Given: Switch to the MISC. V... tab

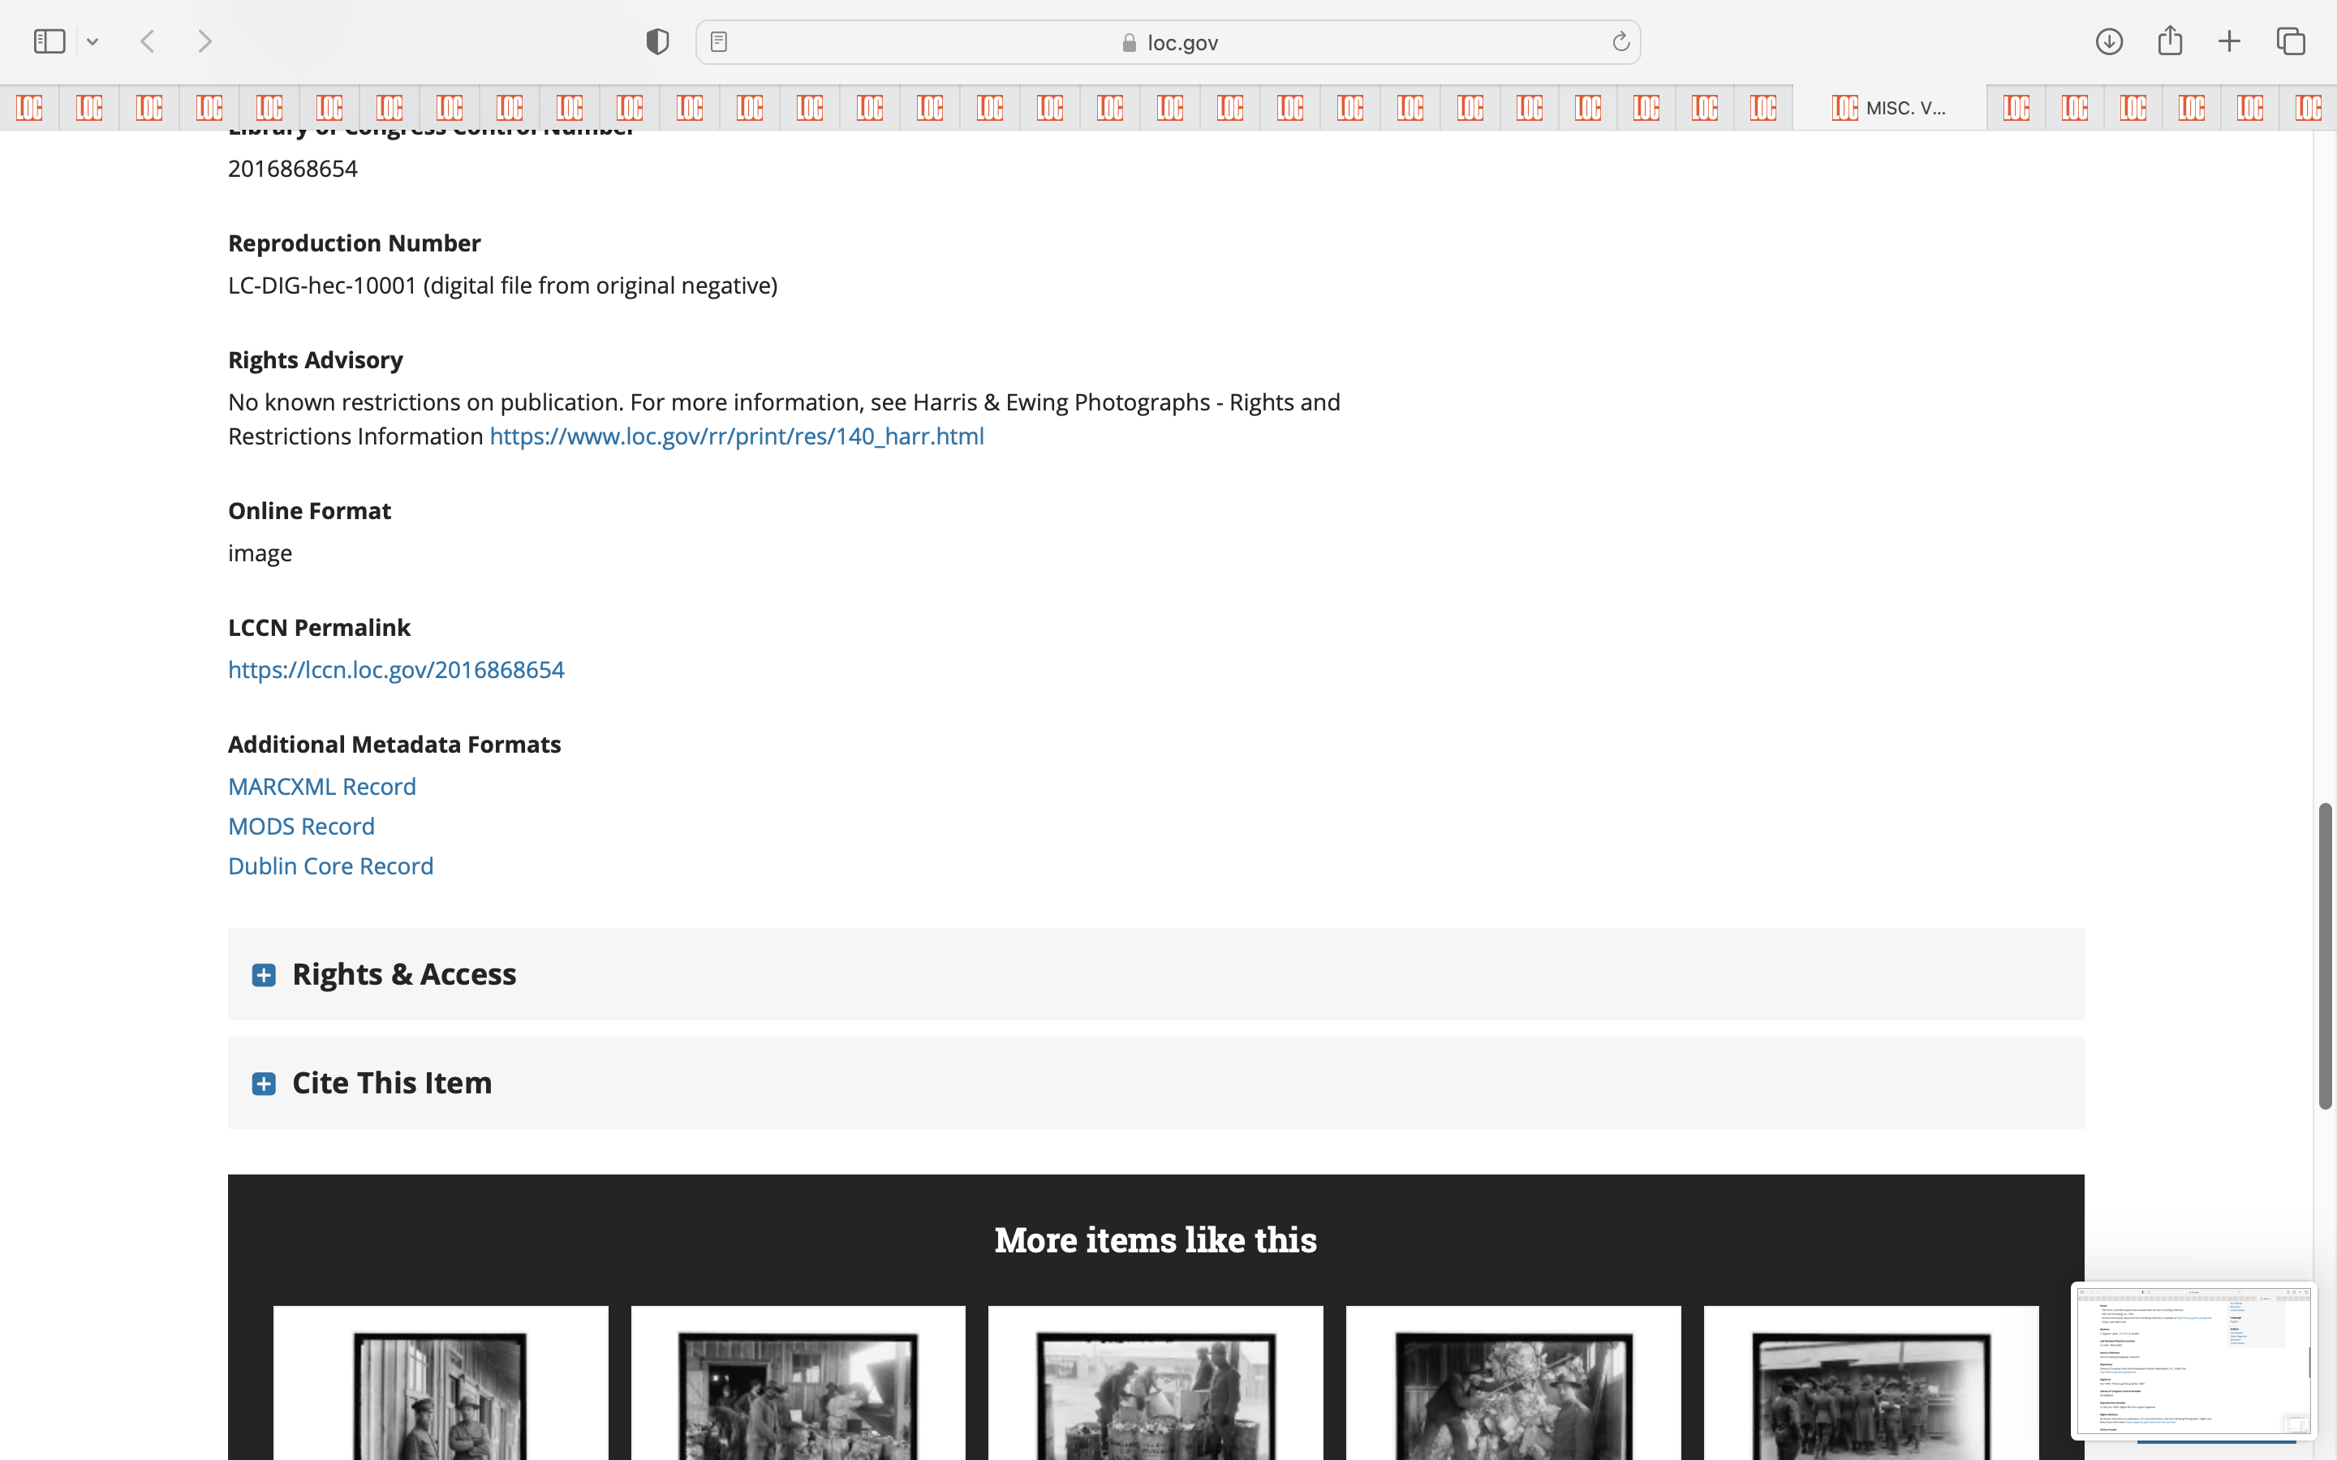Looking at the screenshot, I should point(1889,107).
